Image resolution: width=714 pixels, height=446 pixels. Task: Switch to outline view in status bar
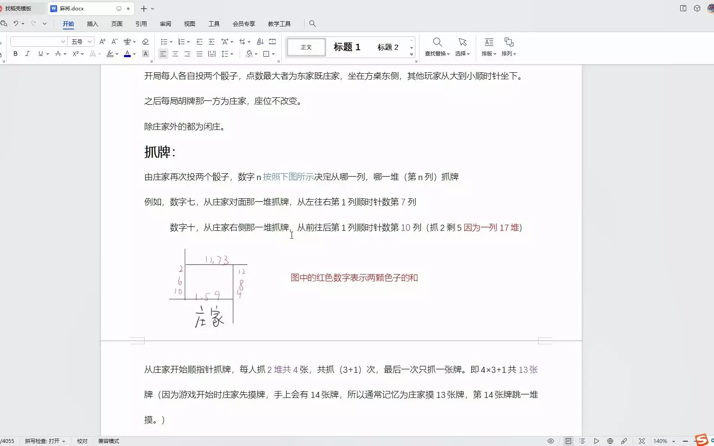[x=582, y=441]
